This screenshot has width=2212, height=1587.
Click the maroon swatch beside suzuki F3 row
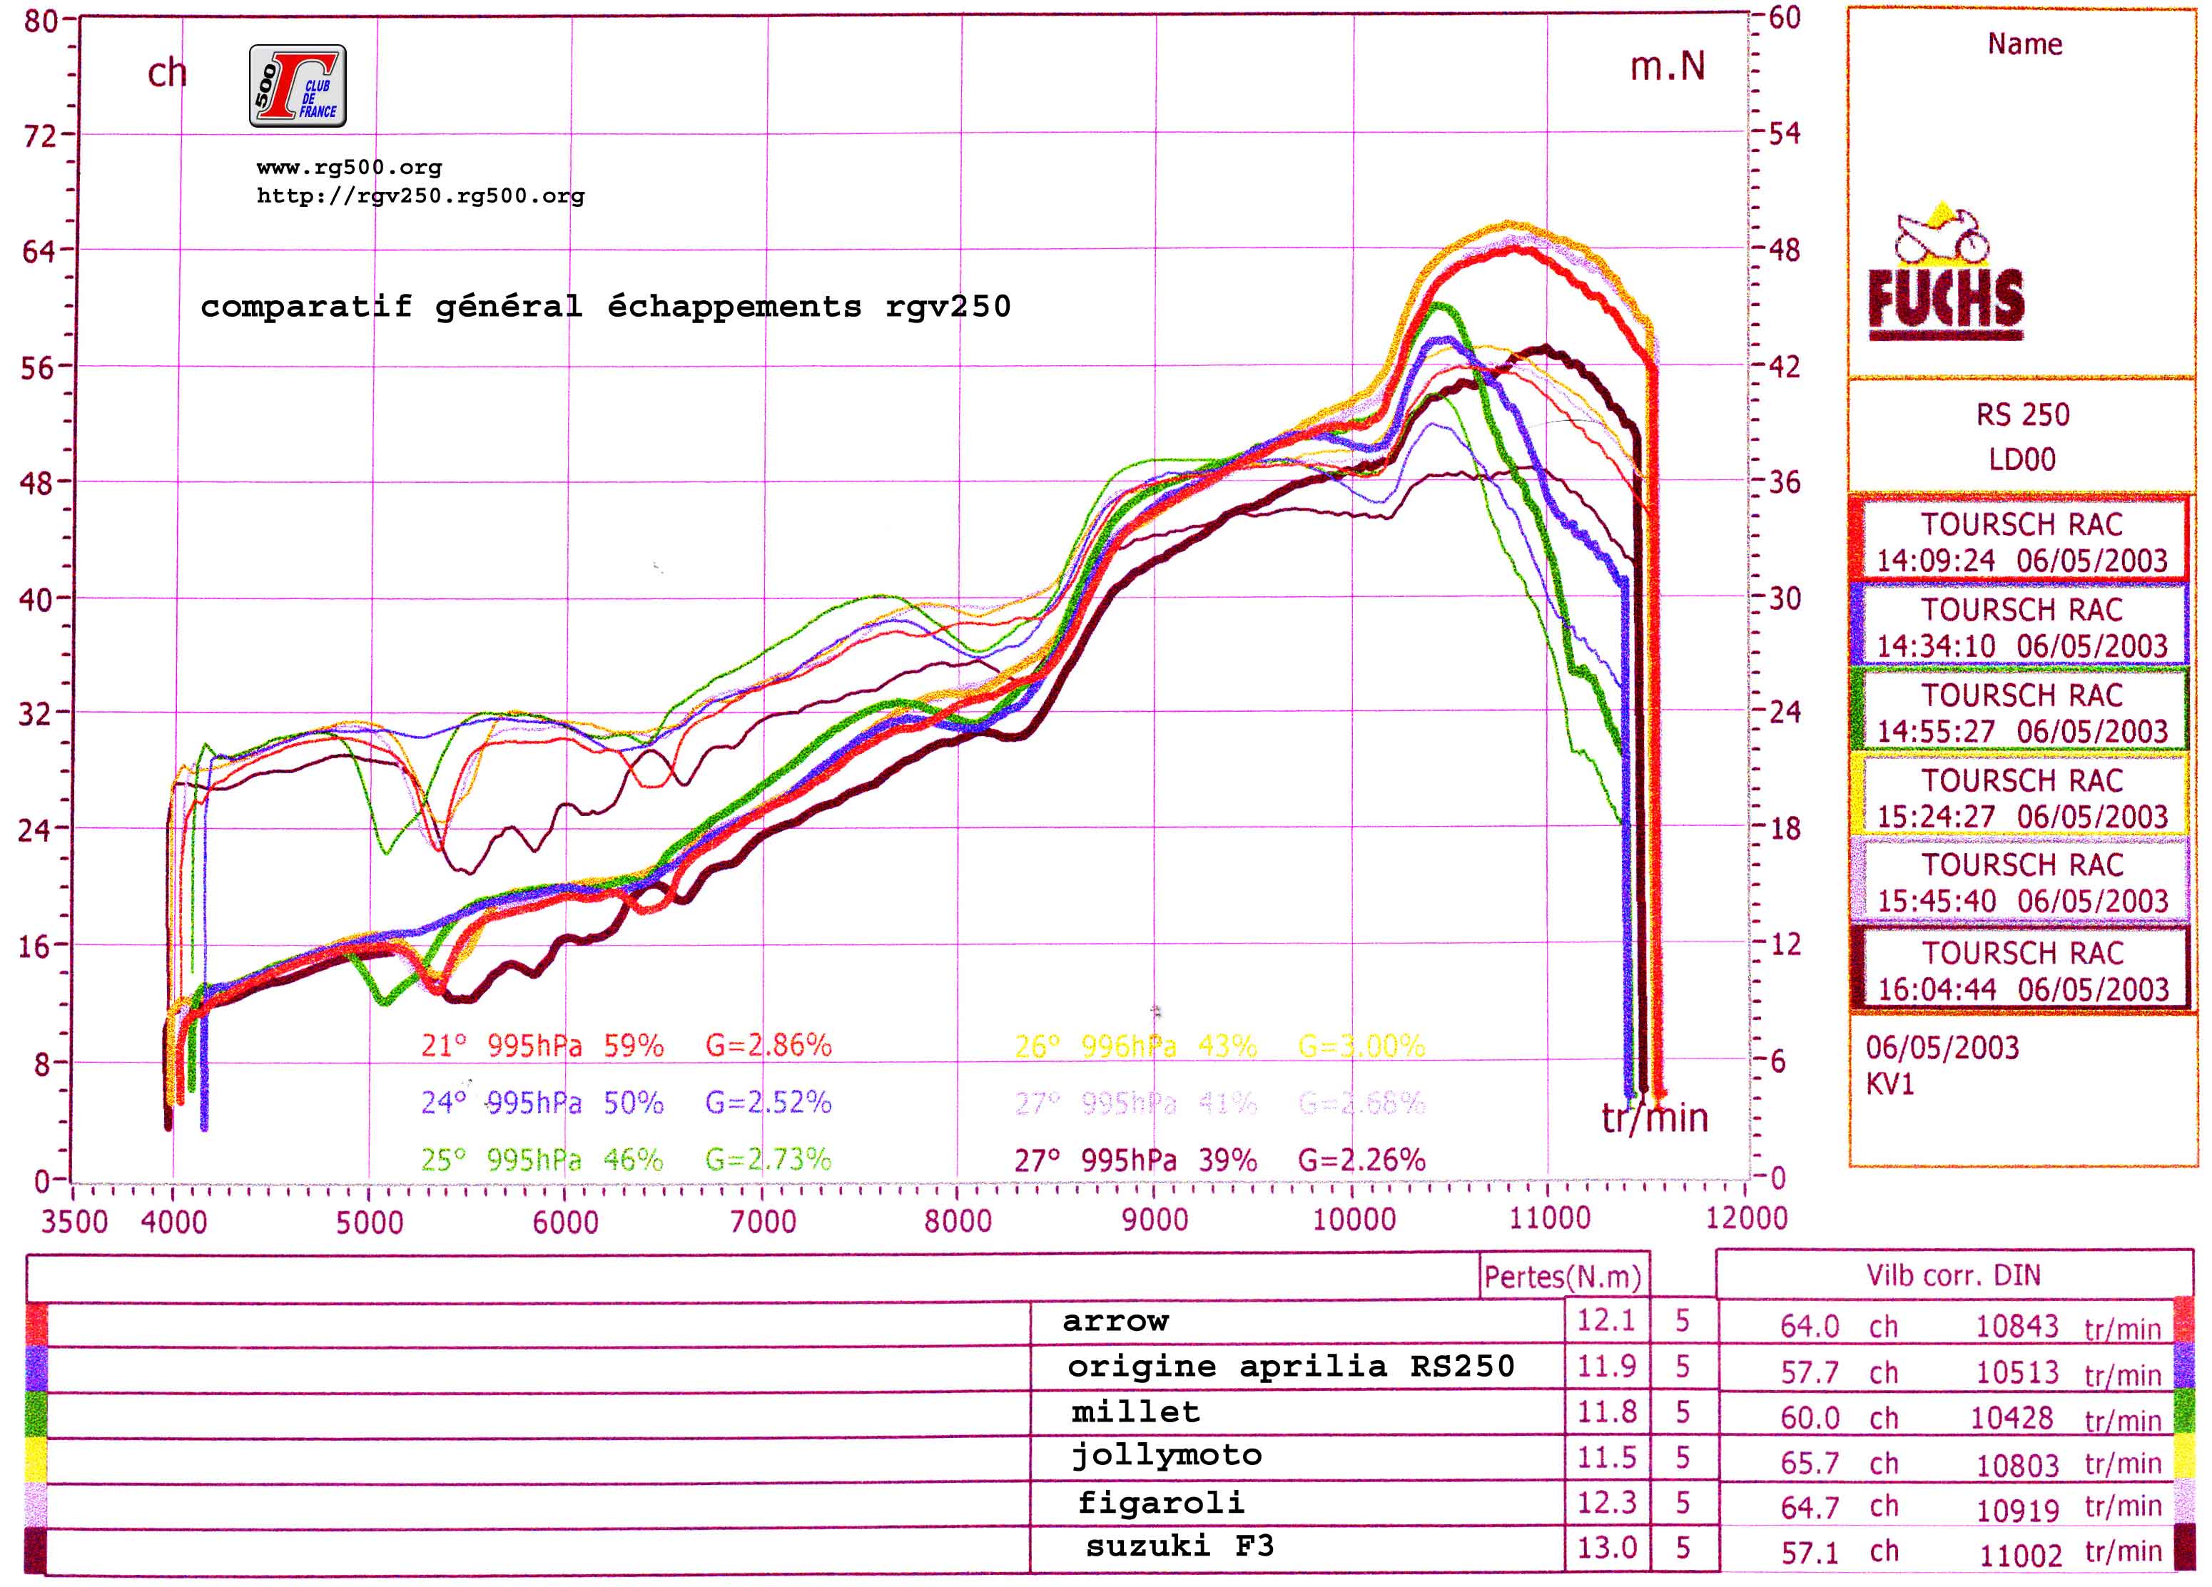pyautogui.click(x=35, y=1550)
